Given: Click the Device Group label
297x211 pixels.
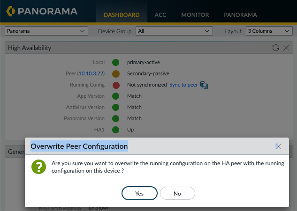Looking at the screenshot, I should coord(114,31).
